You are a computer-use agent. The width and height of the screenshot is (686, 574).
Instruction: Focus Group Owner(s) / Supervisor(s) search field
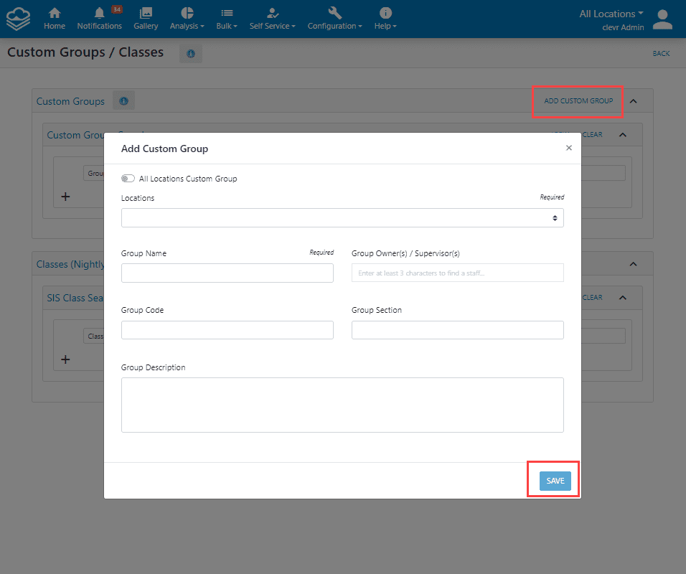tap(458, 273)
